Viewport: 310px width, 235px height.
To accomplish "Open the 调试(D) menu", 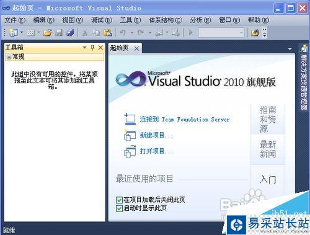I will [x=102, y=20].
